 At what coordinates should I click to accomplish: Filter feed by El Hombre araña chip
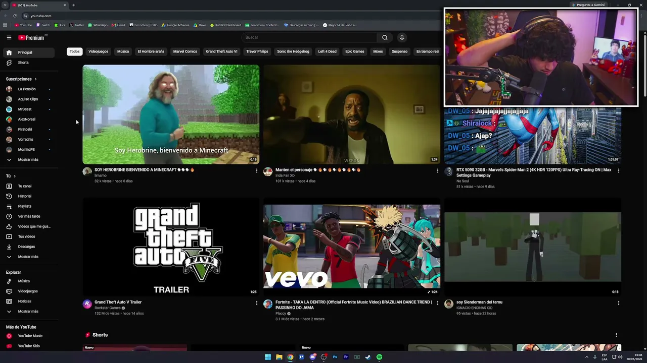(x=151, y=51)
